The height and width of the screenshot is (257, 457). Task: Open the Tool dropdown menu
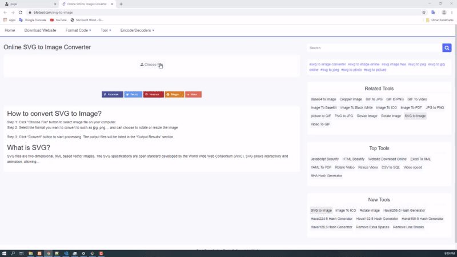pos(106,30)
